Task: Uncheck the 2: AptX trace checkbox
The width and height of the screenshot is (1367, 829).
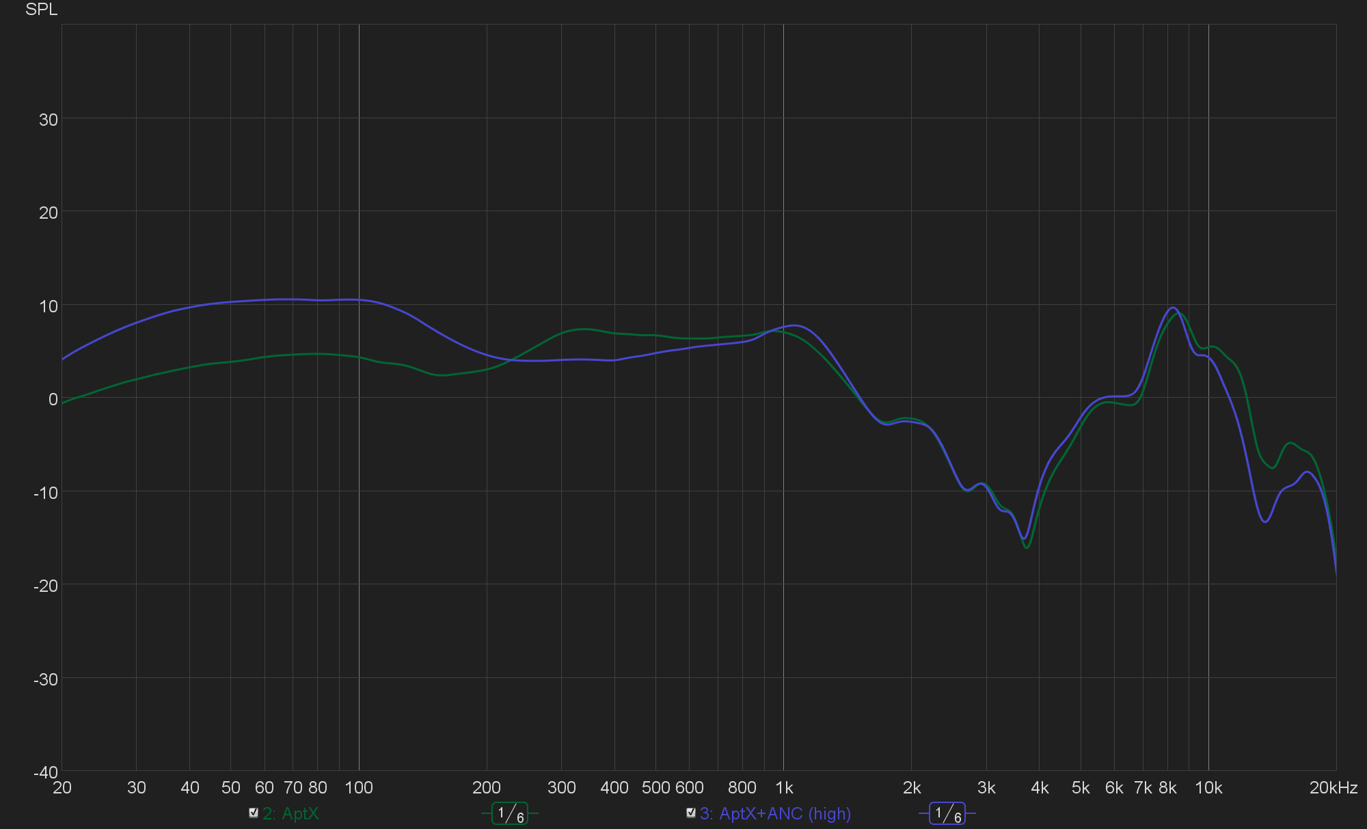Action: 254,813
